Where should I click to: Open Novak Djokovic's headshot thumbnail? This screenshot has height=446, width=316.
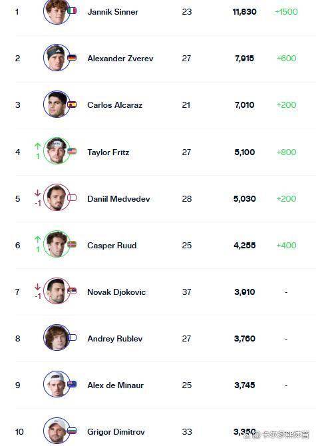tap(57, 291)
